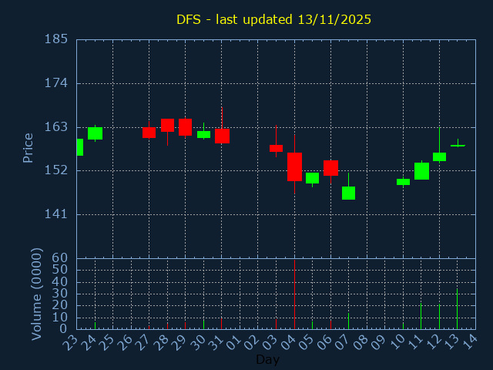The image size is (493, 370).
Task: Select the green candlestick on day 05
Action: (312, 178)
